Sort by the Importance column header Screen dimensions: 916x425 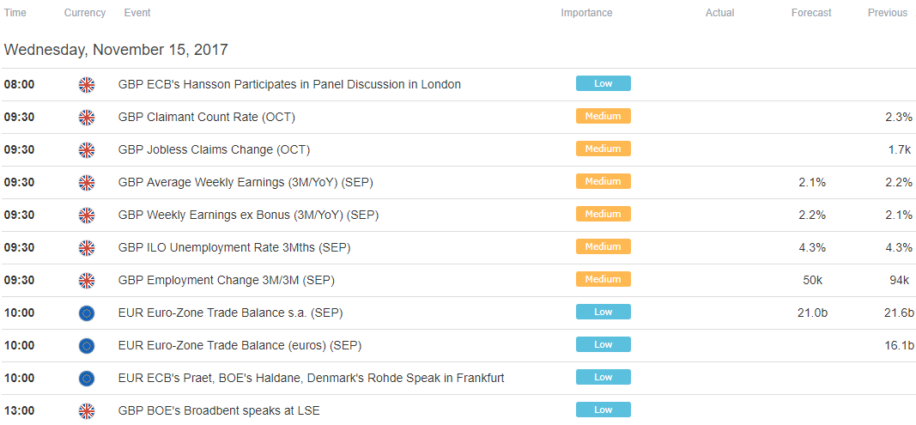pyautogui.click(x=586, y=13)
